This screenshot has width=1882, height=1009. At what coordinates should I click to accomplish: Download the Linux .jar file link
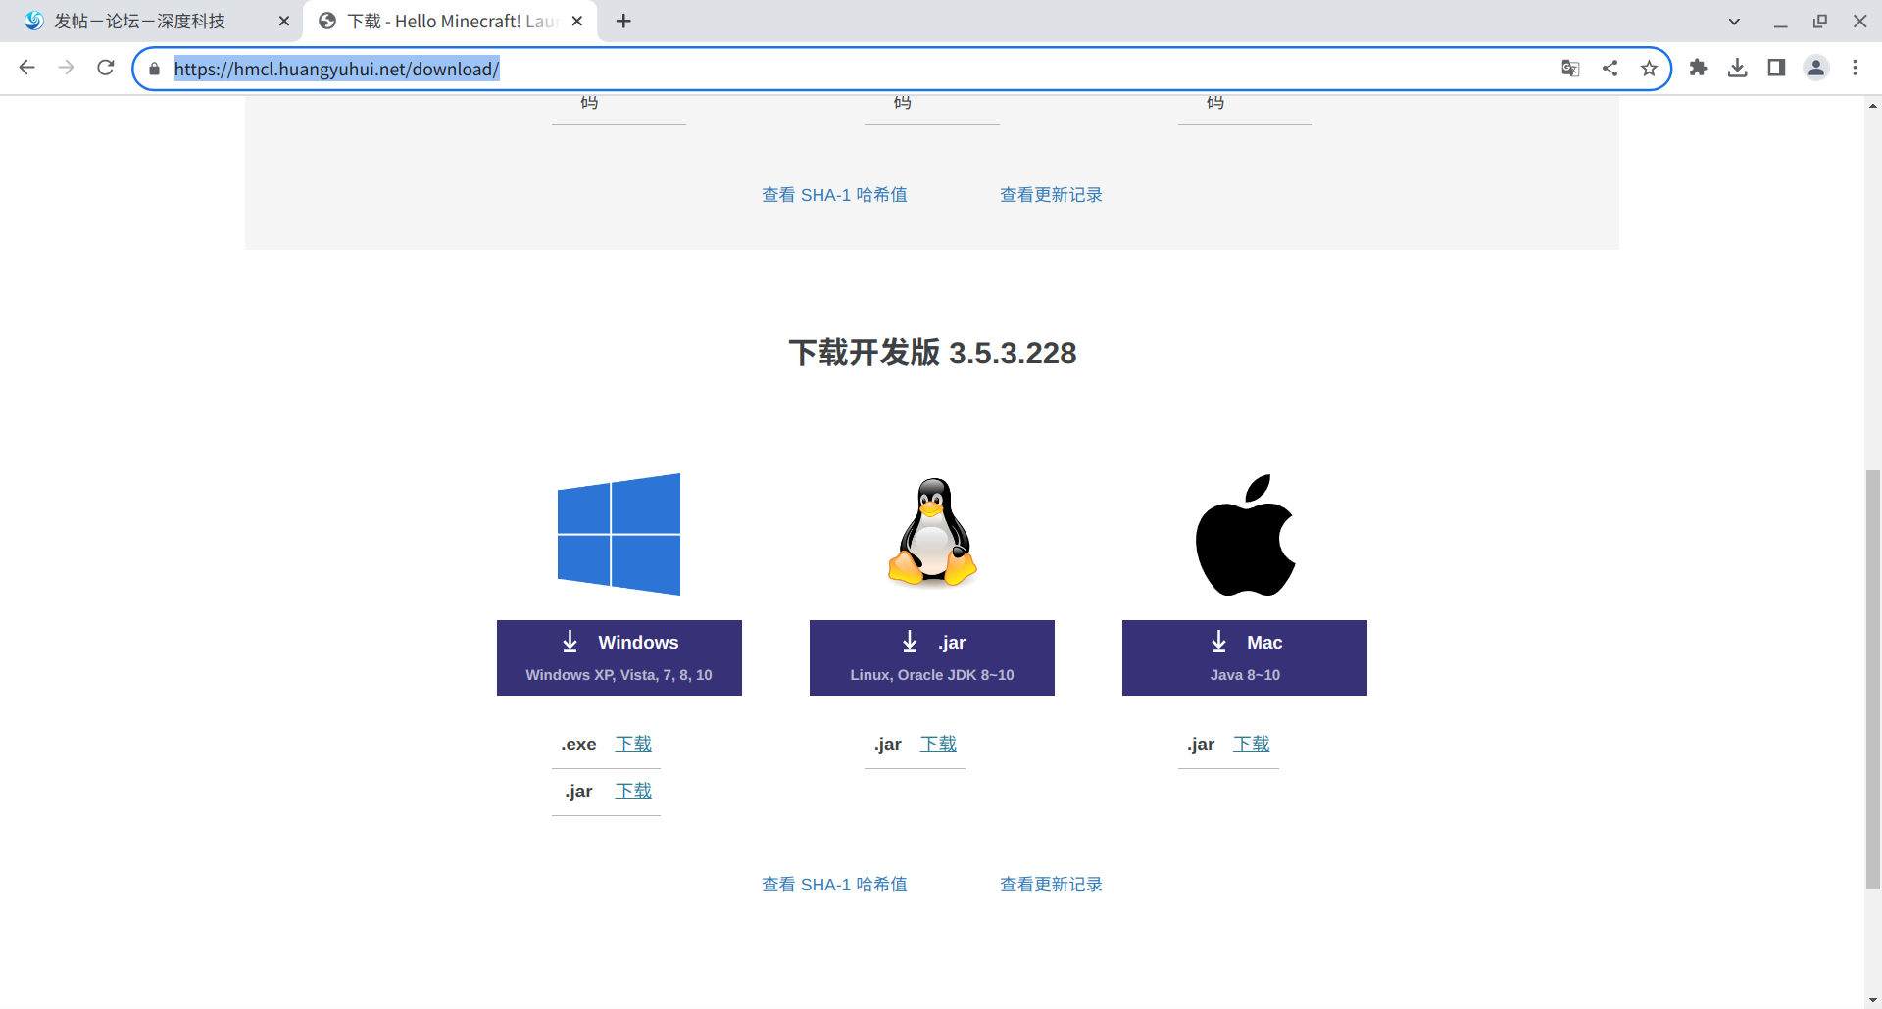(x=938, y=744)
